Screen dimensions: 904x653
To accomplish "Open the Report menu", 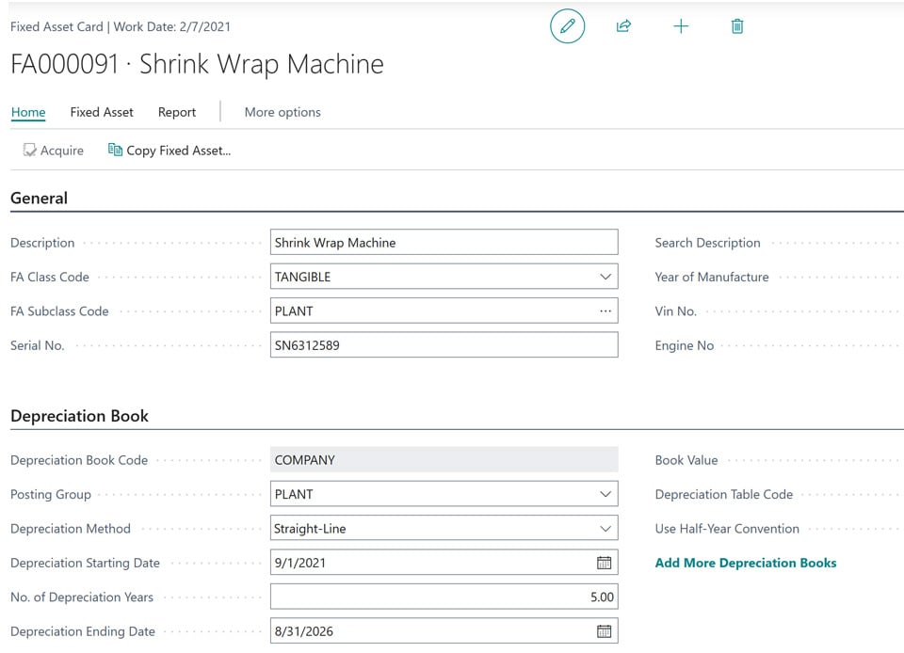I will click(x=177, y=112).
